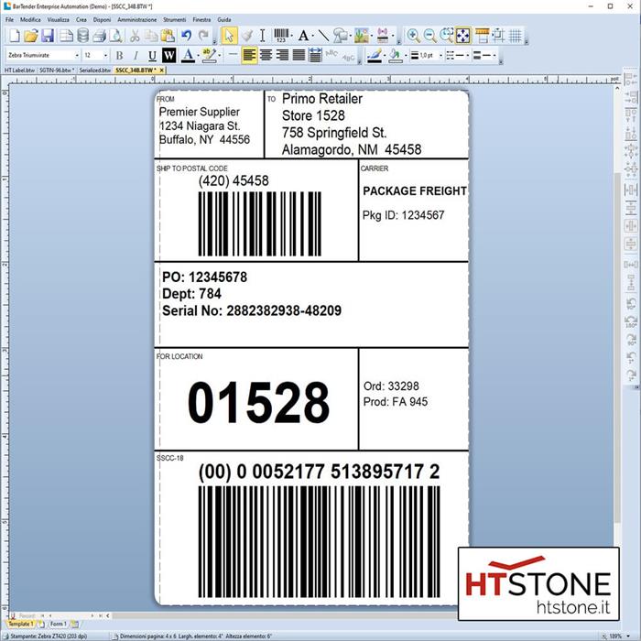Center align text

pos(266,55)
